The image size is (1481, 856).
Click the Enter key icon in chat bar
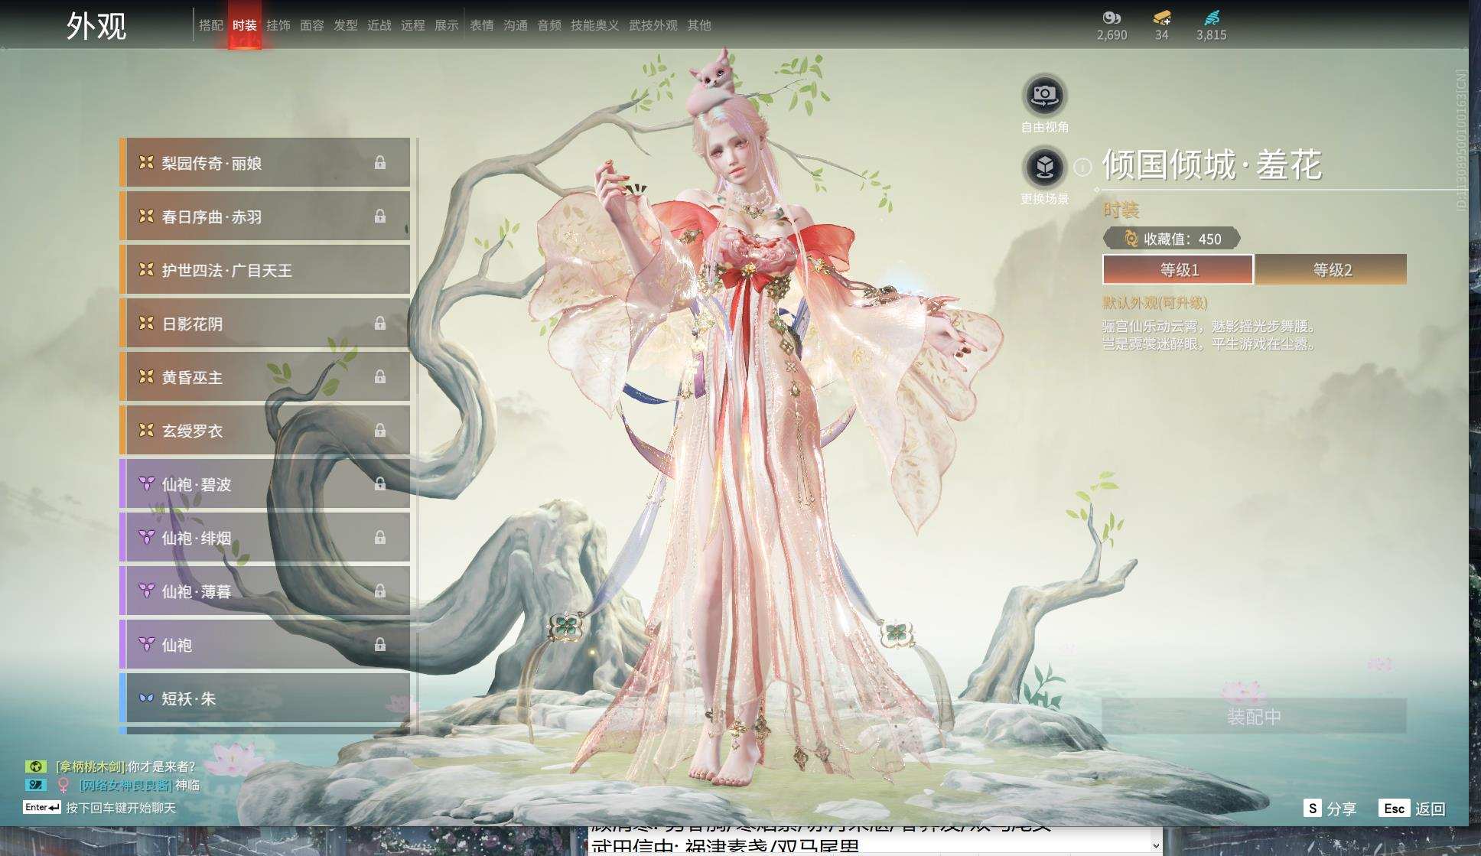[42, 807]
